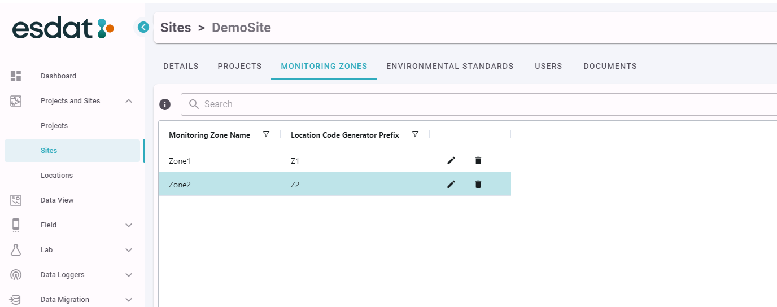Navigate to Locations in the sidebar
Image resolution: width=777 pixels, height=307 pixels.
(x=56, y=176)
